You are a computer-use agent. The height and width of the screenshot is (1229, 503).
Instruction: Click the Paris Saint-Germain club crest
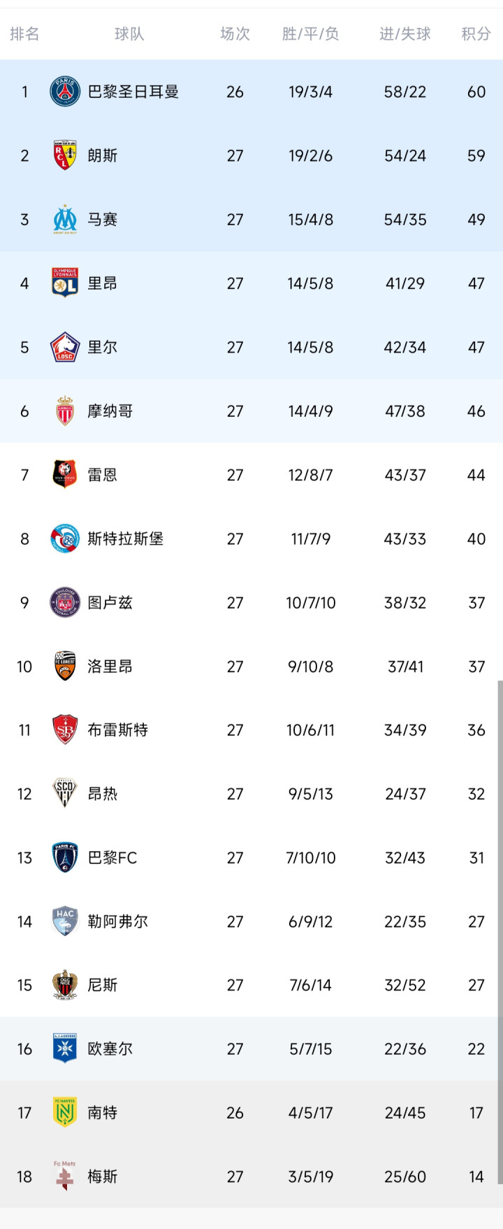65,92
